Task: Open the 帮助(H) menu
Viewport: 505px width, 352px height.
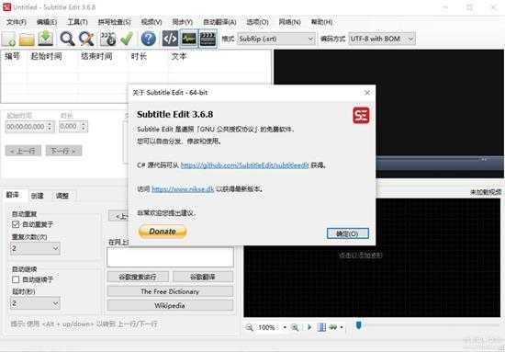Action: coord(321,22)
